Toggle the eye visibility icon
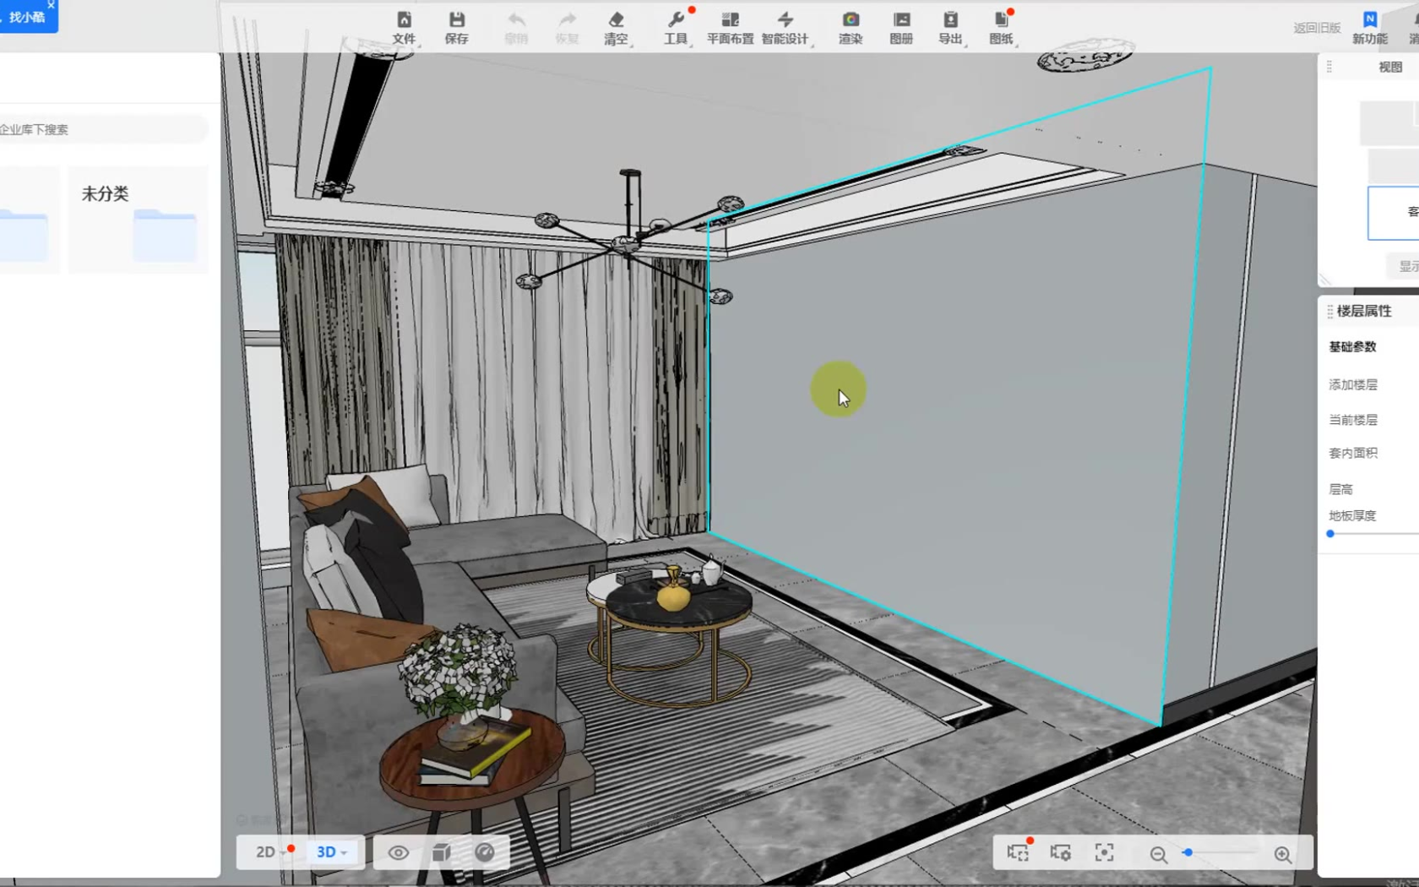1419x887 pixels. click(398, 852)
